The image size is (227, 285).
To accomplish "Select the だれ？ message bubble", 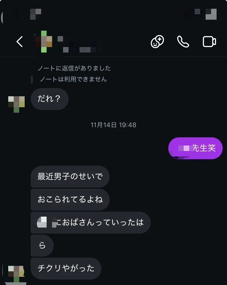I will 50,99.
